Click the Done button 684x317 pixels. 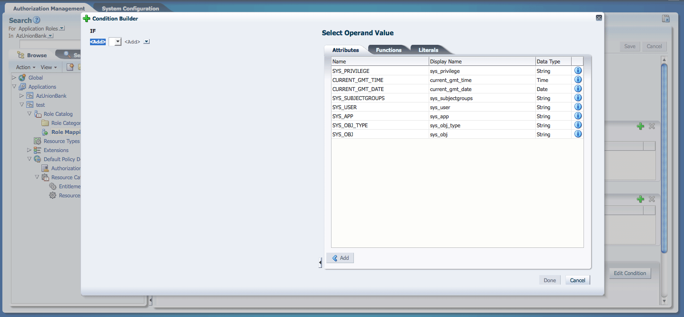tap(550, 280)
